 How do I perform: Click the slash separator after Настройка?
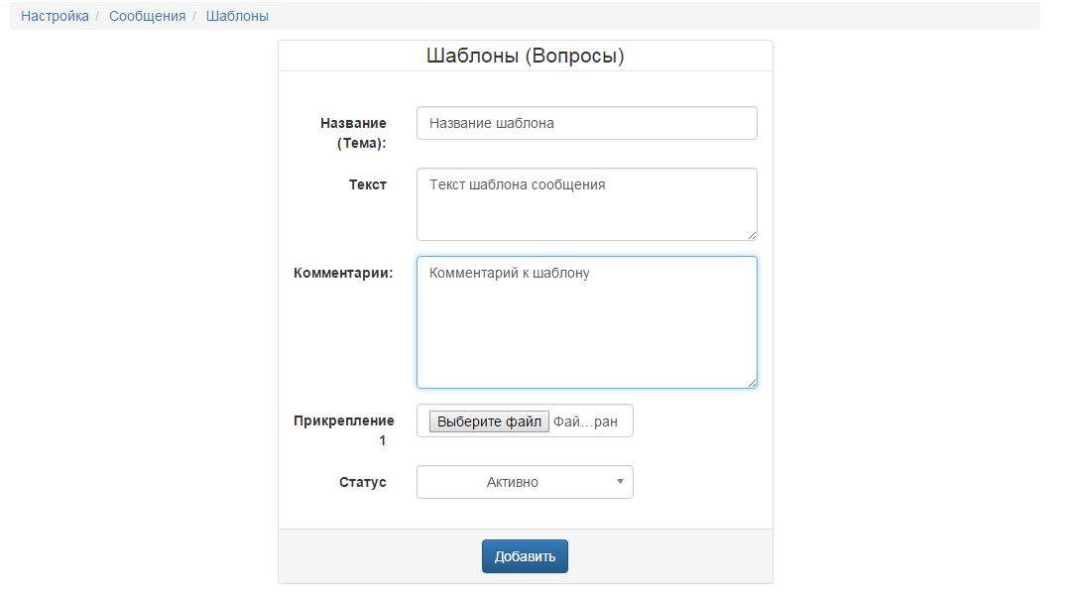point(98,16)
